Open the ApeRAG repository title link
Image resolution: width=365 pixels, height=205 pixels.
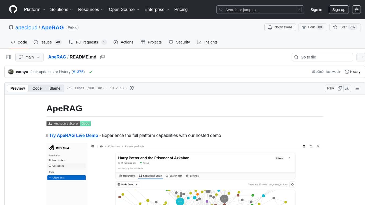tap(52, 27)
